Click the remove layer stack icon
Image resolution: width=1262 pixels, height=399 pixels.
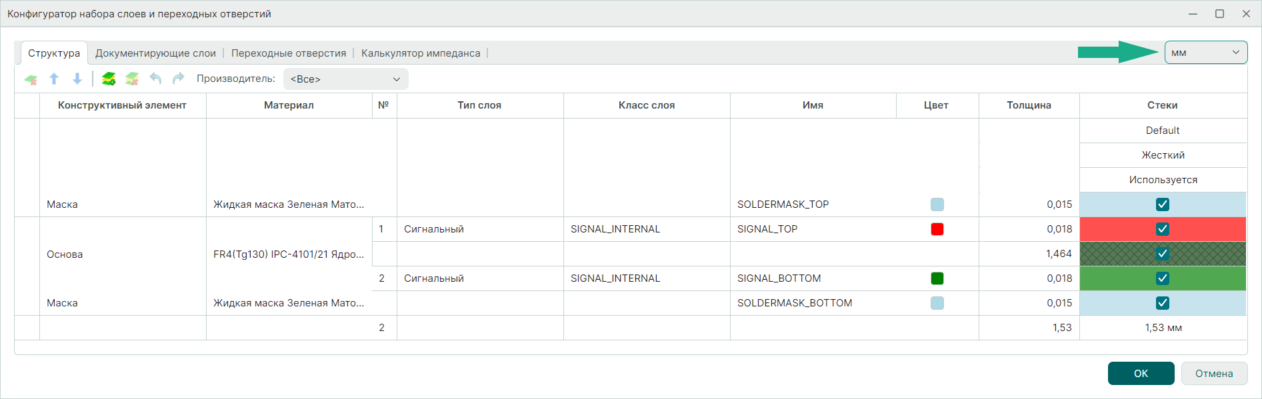[x=132, y=79]
